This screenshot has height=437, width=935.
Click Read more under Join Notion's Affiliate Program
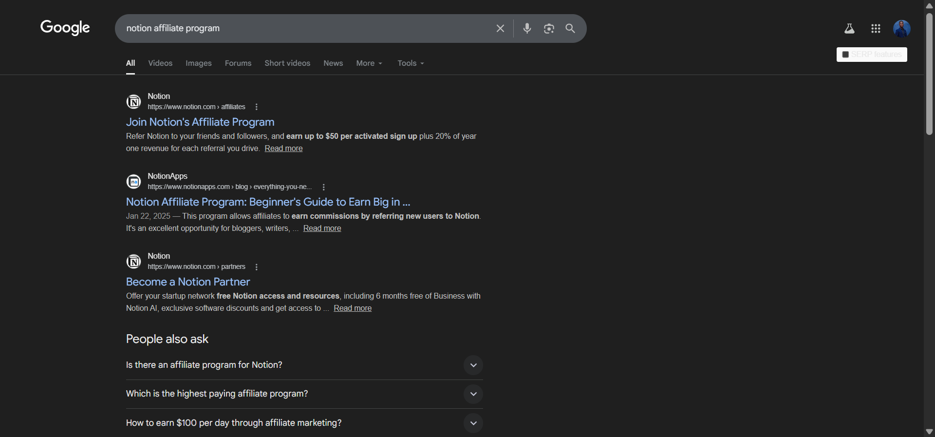click(x=283, y=149)
